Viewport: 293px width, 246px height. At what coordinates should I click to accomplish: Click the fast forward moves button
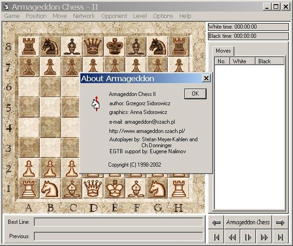[x=264, y=237]
